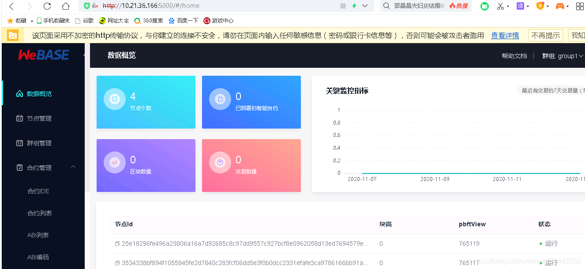Collapse 合约管理 submenu using its chevron
This screenshot has height=269, width=585.
(x=73, y=167)
